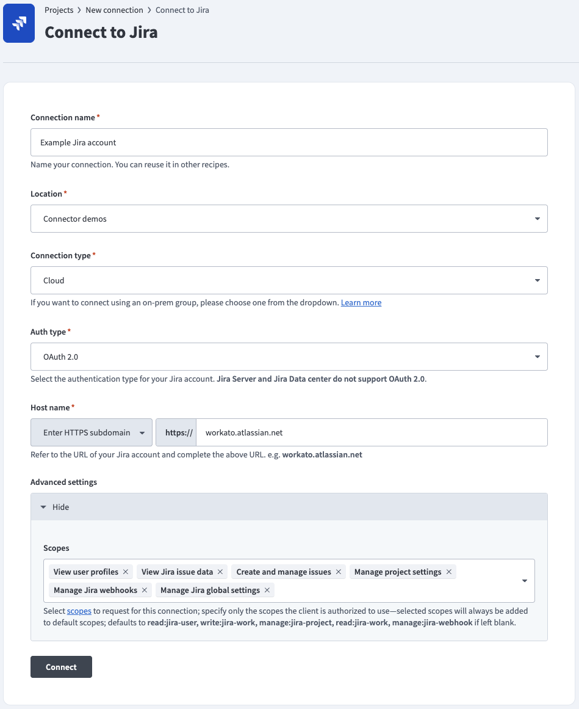Screen dimensions: 579x709
Task: Open the Enter HTTPS subdomain selector
Action: (91, 432)
